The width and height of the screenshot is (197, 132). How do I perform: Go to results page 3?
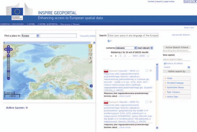coord(125,56)
